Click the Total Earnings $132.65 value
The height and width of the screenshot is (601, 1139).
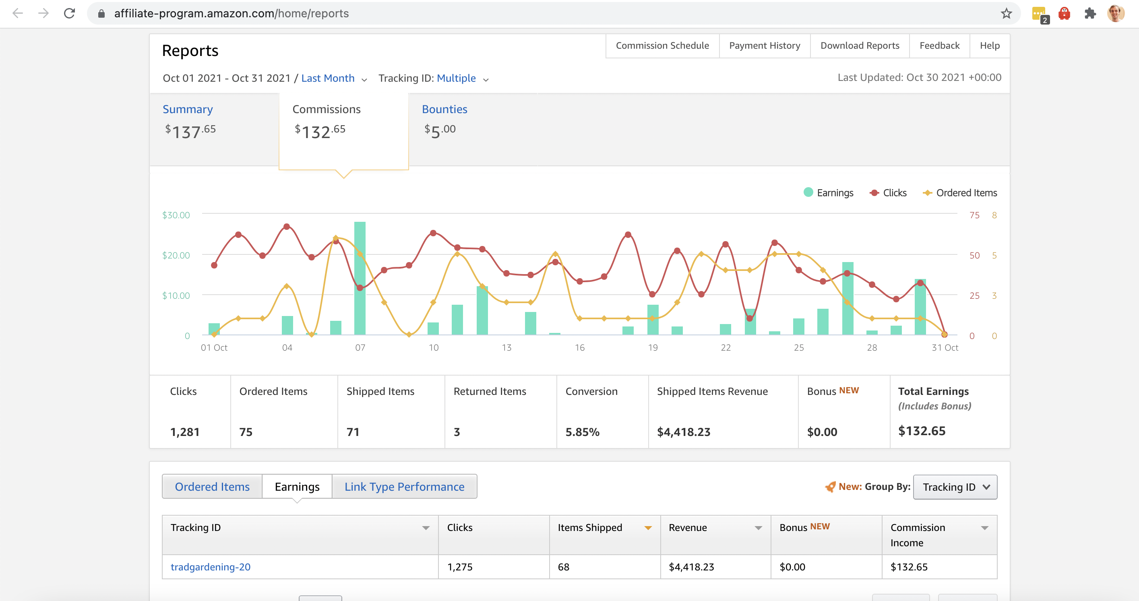[922, 431]
